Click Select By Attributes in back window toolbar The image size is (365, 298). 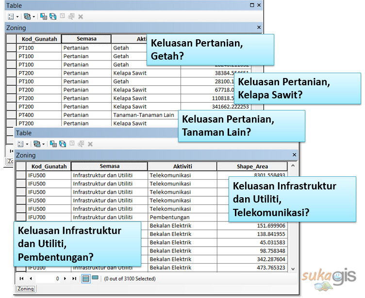coord(44,16)
